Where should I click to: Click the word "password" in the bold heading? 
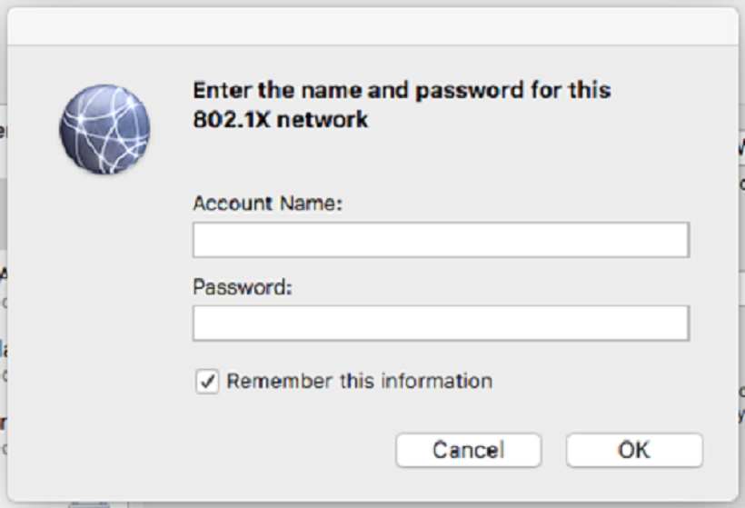(x=470, y=91)
